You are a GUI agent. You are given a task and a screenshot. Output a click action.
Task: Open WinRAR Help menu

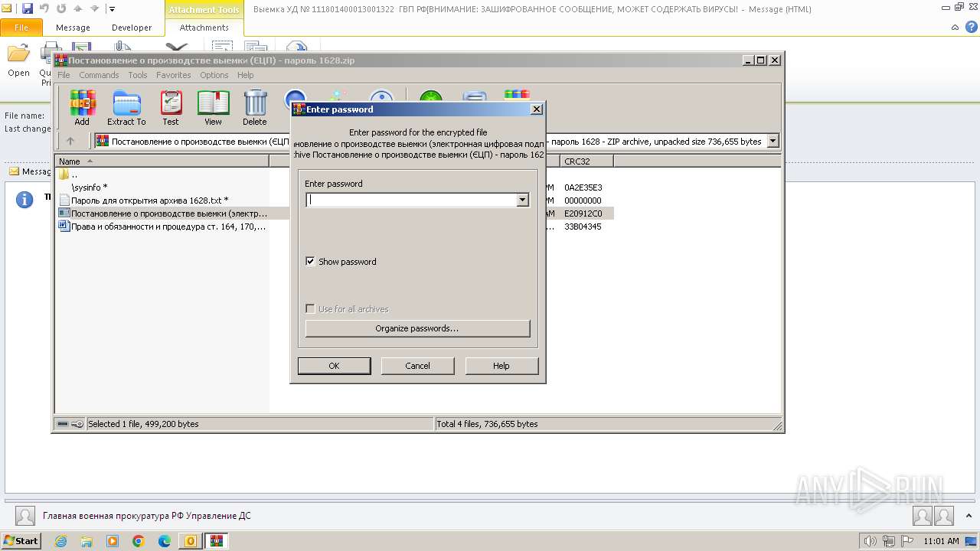(x=245, y=75)
